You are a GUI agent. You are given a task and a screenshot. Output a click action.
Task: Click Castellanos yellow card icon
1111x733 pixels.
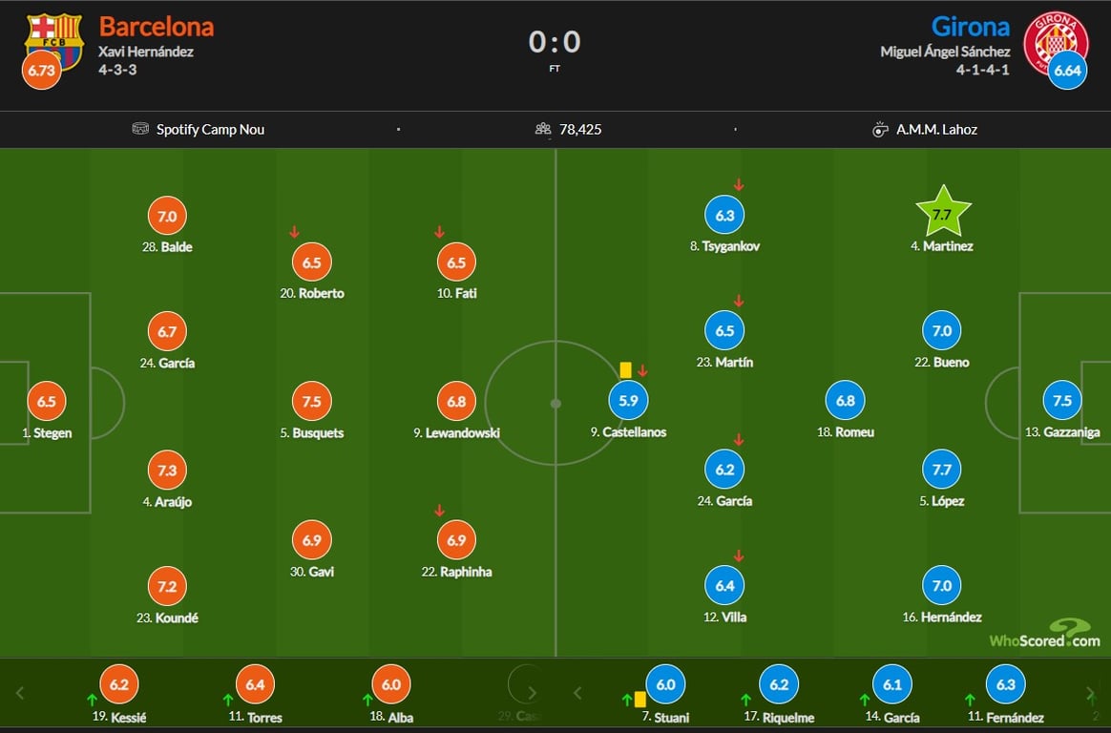pyautogui.click(x=625, y=369)
